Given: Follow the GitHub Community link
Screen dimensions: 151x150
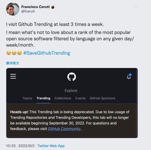Looking at the screenshot, I should tap(64, 129).
